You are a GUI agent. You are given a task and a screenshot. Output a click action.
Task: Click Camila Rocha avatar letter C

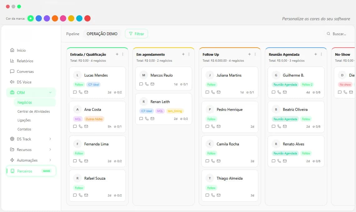coord(210,144)
